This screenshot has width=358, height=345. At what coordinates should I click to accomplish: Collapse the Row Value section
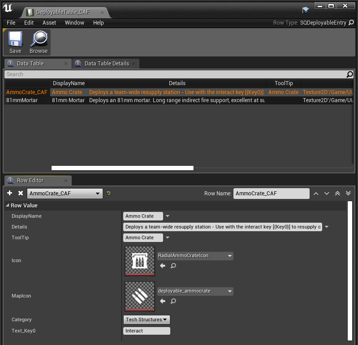point(8,206)
